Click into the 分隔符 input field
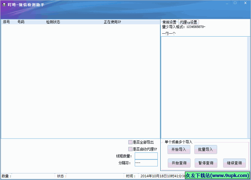Screen dimensions: 251x180 tap(146, 163)
